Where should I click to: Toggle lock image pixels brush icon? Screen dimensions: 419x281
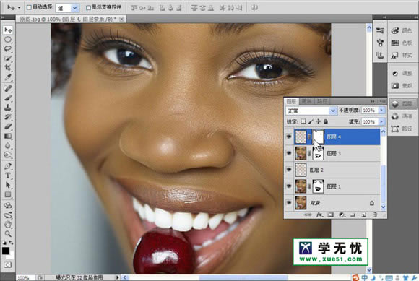point(311,121)
